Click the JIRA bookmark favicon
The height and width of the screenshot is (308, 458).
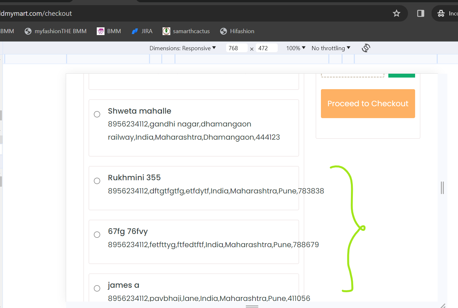(x=135, y=31)
